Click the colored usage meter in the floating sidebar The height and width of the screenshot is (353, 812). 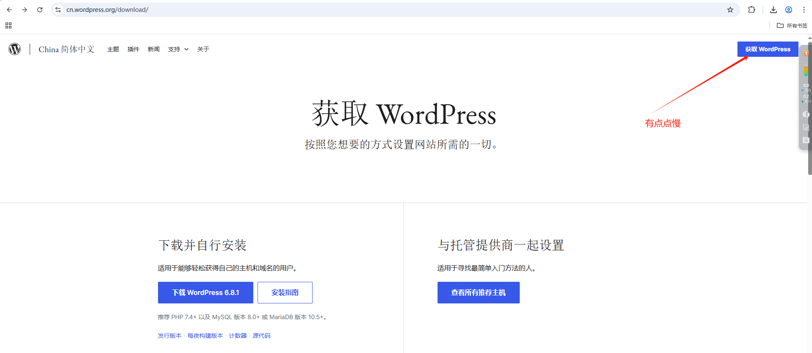click(806, 72)
